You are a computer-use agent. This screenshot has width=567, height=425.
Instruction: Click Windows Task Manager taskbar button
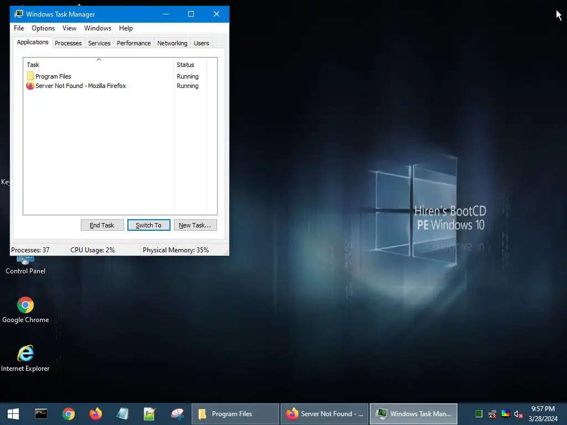(x=414, y=414)
